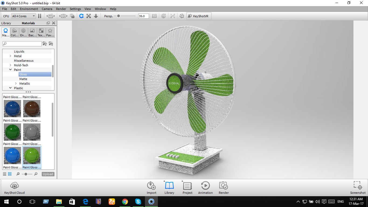This screenshot has width=368, height=207.
Task: Open the File menu
Action: tap(4, 9)
